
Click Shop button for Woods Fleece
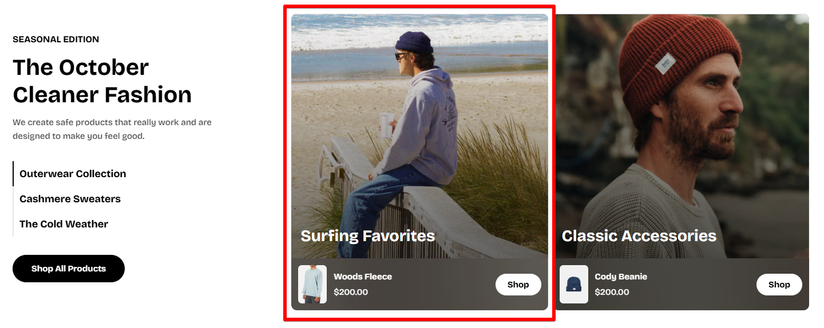[x=518, y=285]
